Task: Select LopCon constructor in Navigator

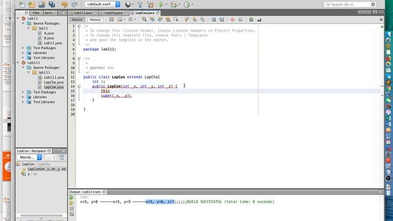Action: pyautogui.click(x=47, y=169)
